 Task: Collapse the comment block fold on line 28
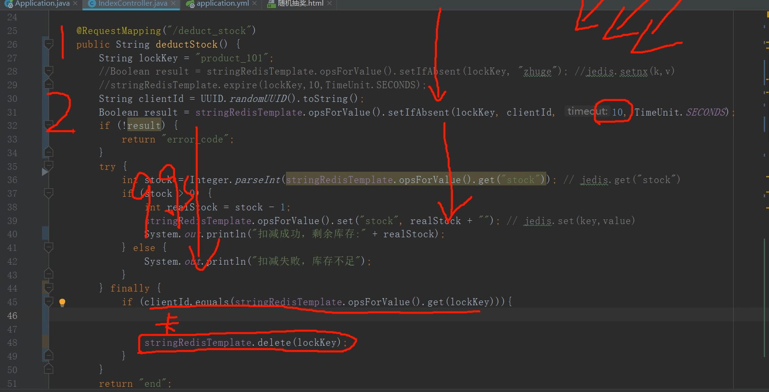point(49,71)
